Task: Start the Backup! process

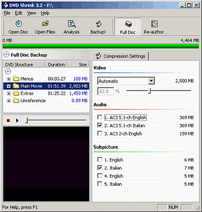Action: [98, 27]
